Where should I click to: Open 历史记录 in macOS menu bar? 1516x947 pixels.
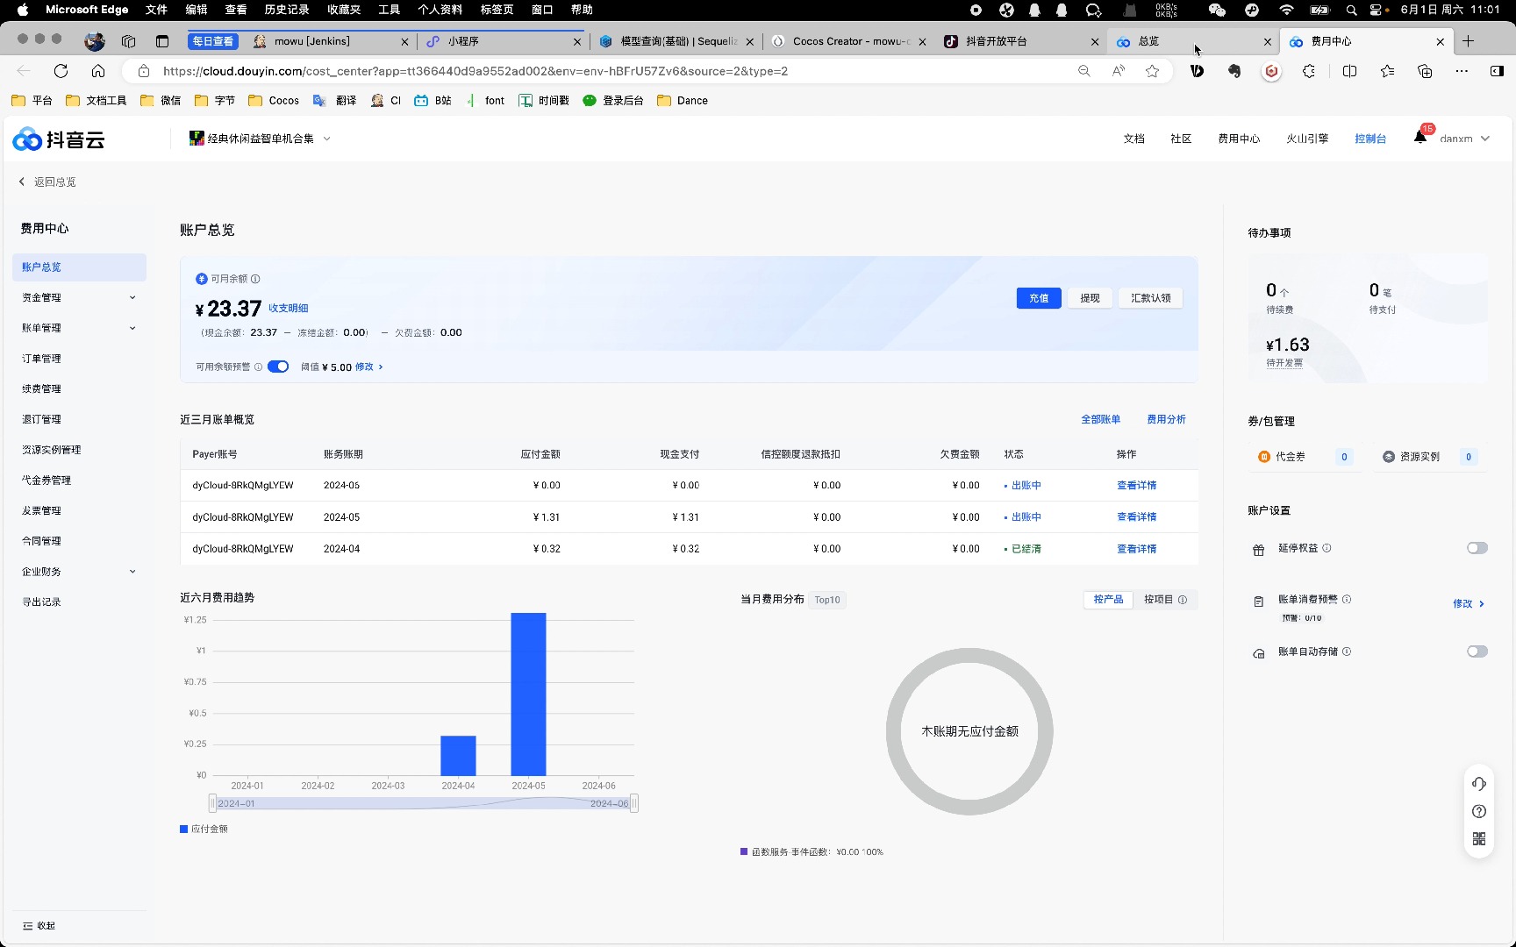pyautogui.click(x=287, y=10)
